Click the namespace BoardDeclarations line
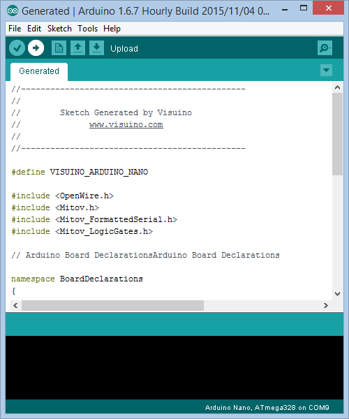 pyautogui.click(x=77, y=279)
